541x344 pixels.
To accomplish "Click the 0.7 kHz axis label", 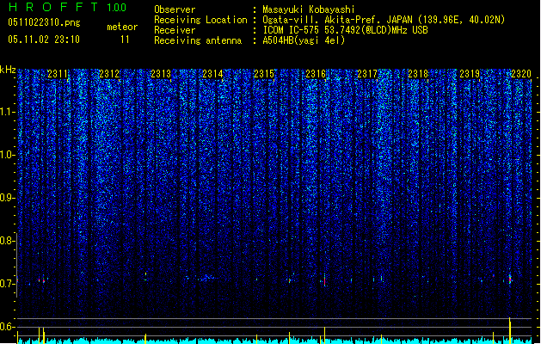I will click(x=7, y=284).
